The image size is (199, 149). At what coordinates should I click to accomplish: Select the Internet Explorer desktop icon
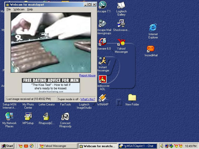click(153, 27)
